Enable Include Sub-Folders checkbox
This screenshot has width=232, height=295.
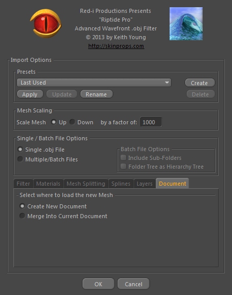point(123,158)
